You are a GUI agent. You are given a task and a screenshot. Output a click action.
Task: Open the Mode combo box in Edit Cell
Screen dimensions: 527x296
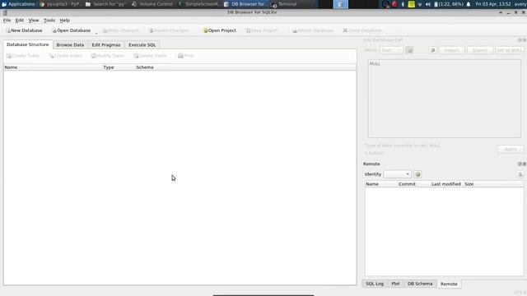pos(391,50)
